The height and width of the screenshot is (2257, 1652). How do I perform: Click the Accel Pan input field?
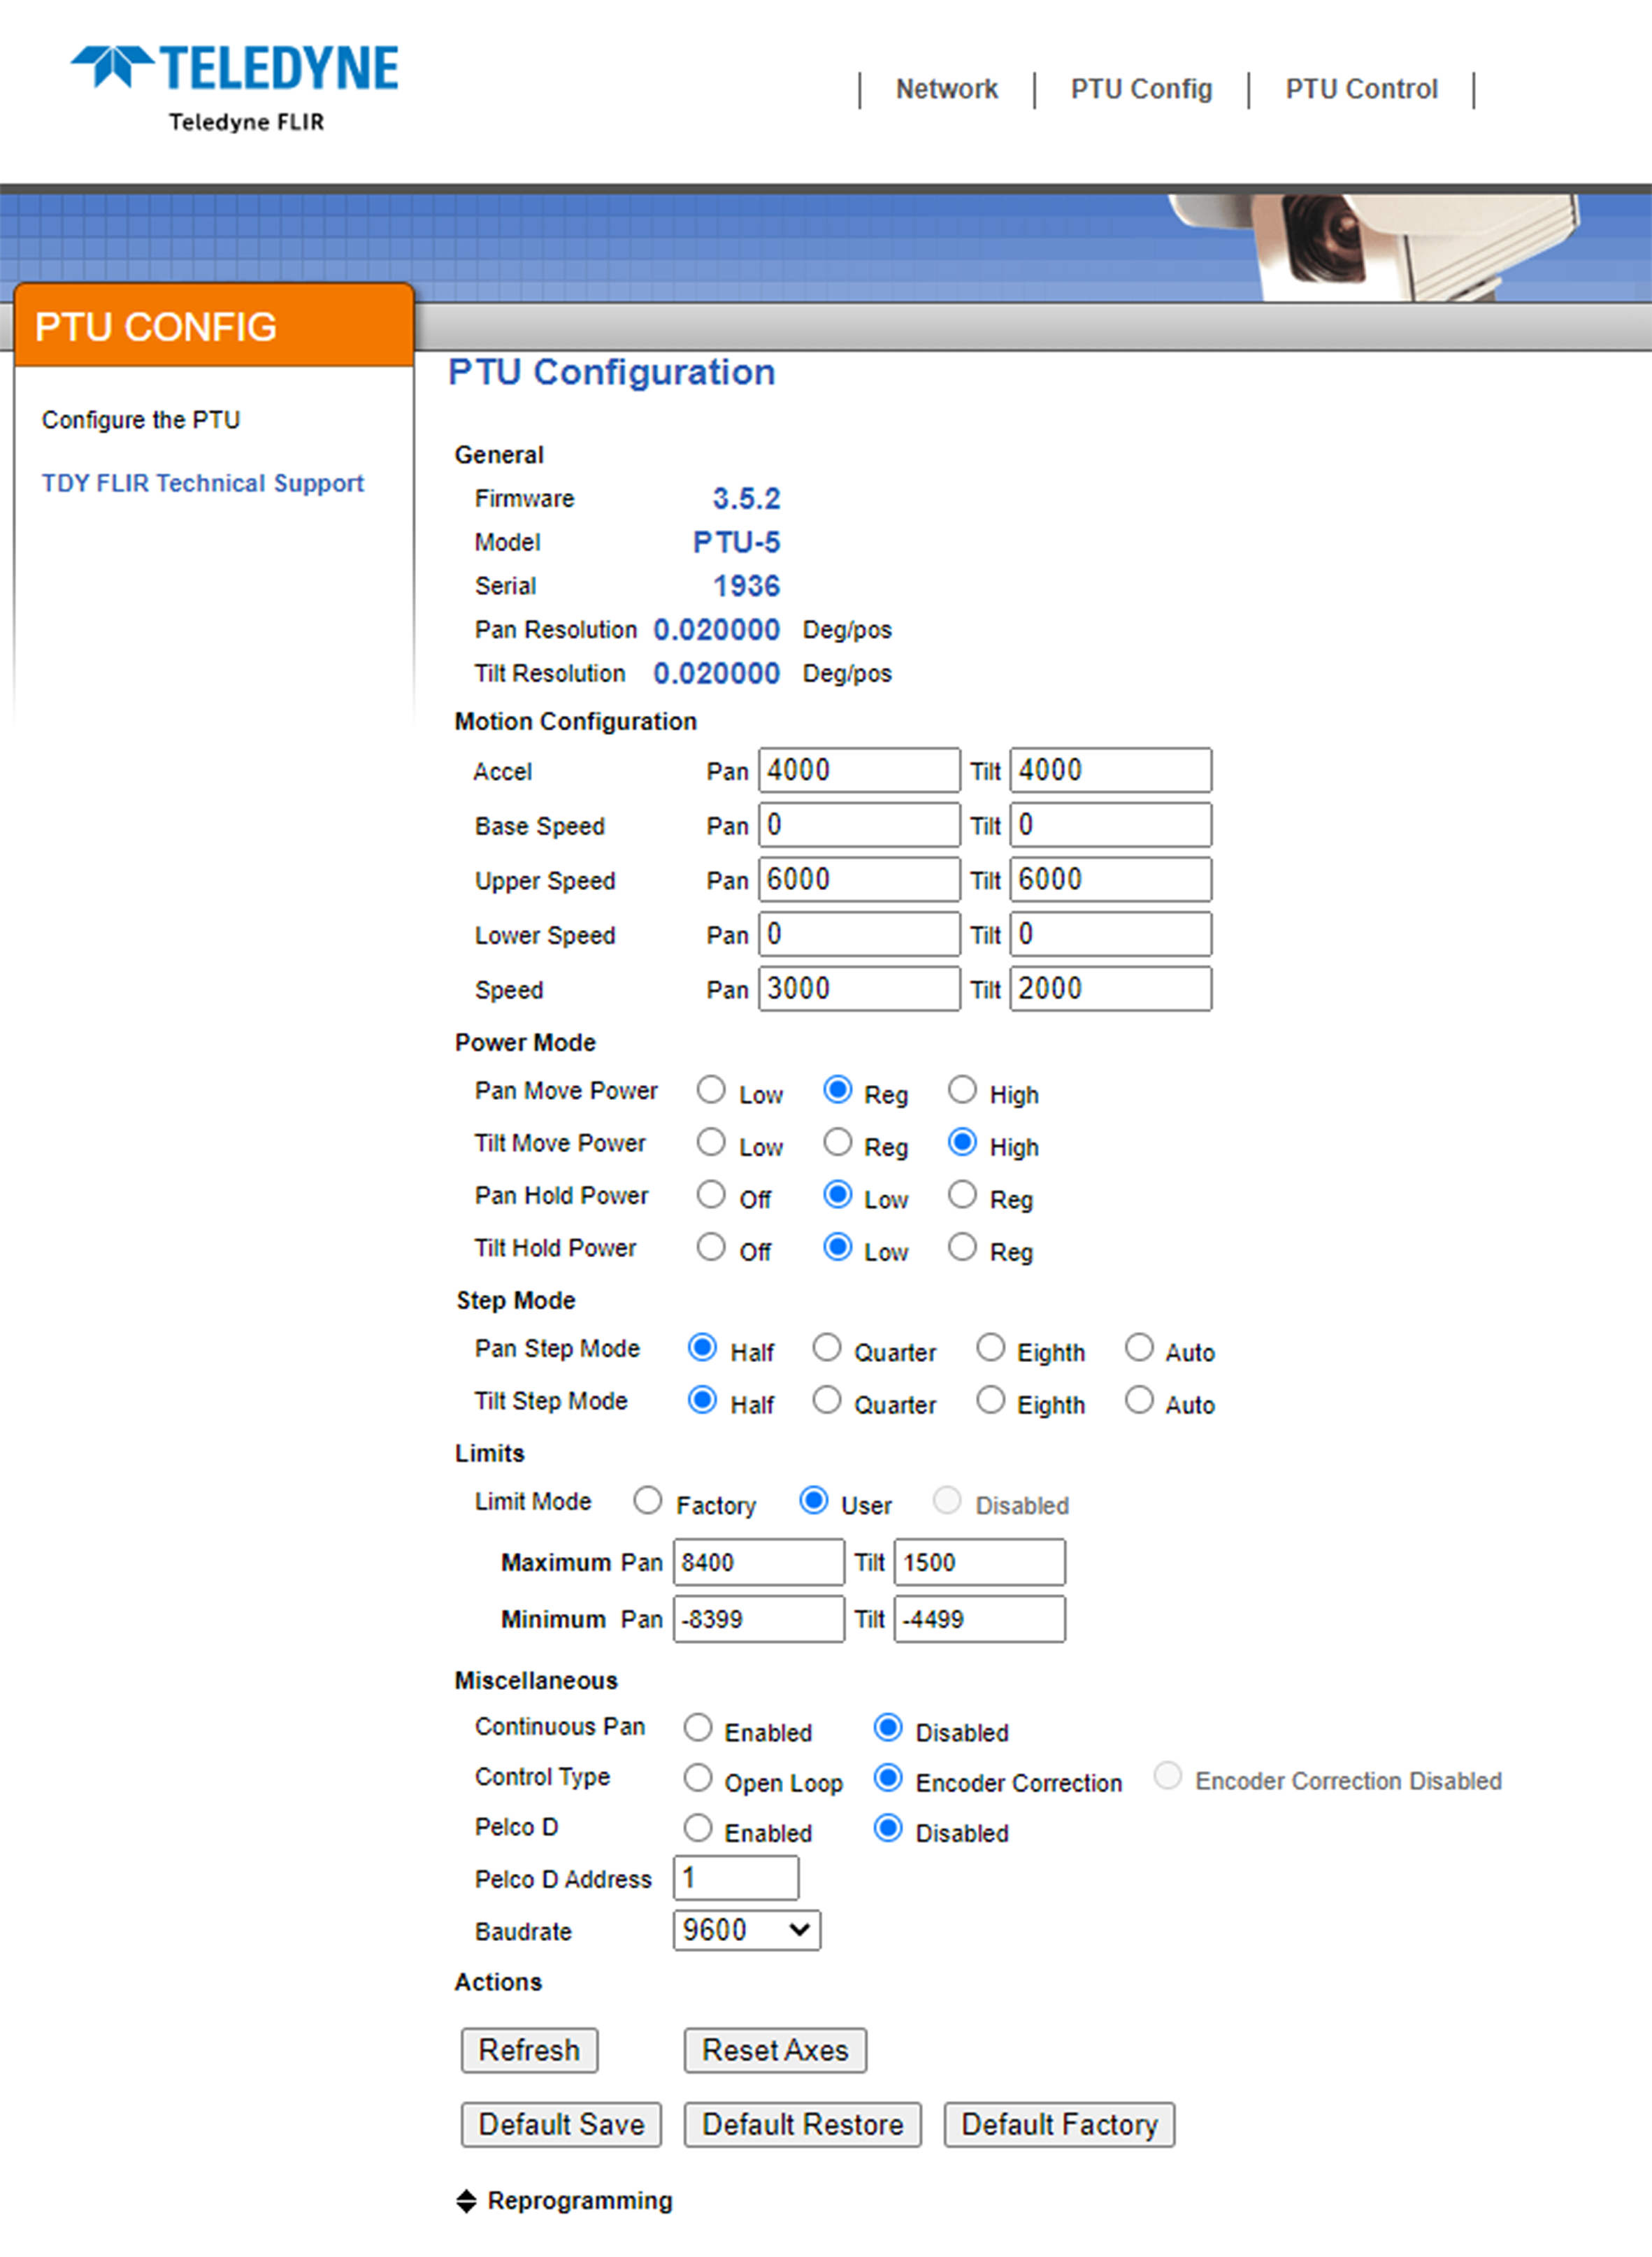pos(859,770)
